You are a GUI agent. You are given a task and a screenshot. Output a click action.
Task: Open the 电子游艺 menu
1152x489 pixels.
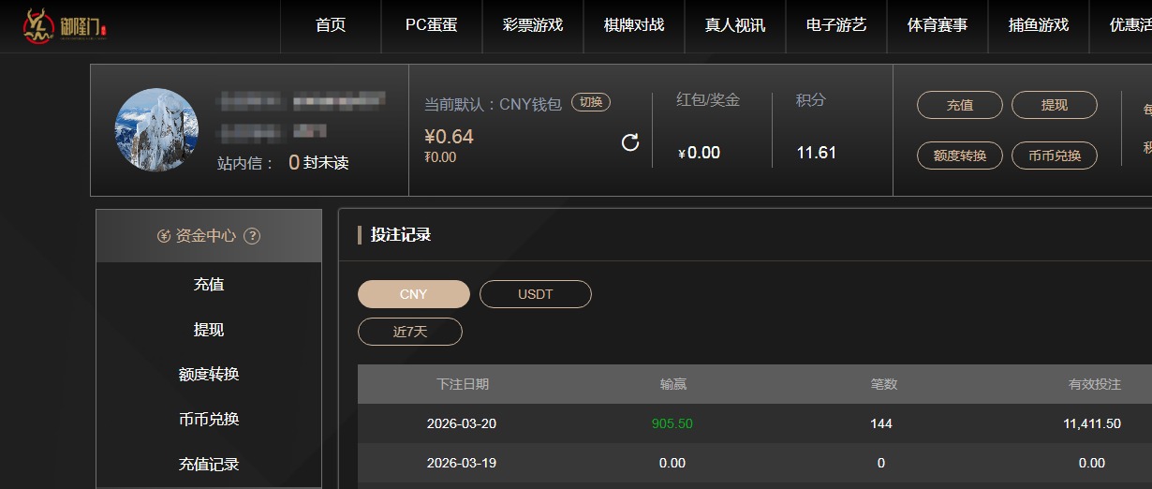836,25
